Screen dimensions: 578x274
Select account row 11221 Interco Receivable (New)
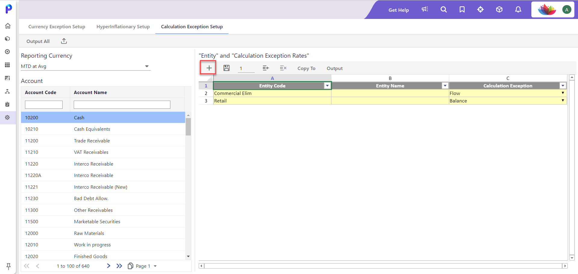[103, 187]
